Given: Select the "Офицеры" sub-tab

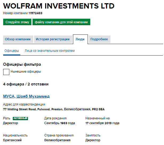Looking at the screenshot, I should coord(12,51).
